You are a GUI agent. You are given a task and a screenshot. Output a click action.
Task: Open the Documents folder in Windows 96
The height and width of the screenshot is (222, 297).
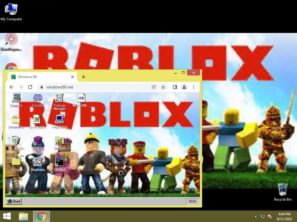pos(16,122)
